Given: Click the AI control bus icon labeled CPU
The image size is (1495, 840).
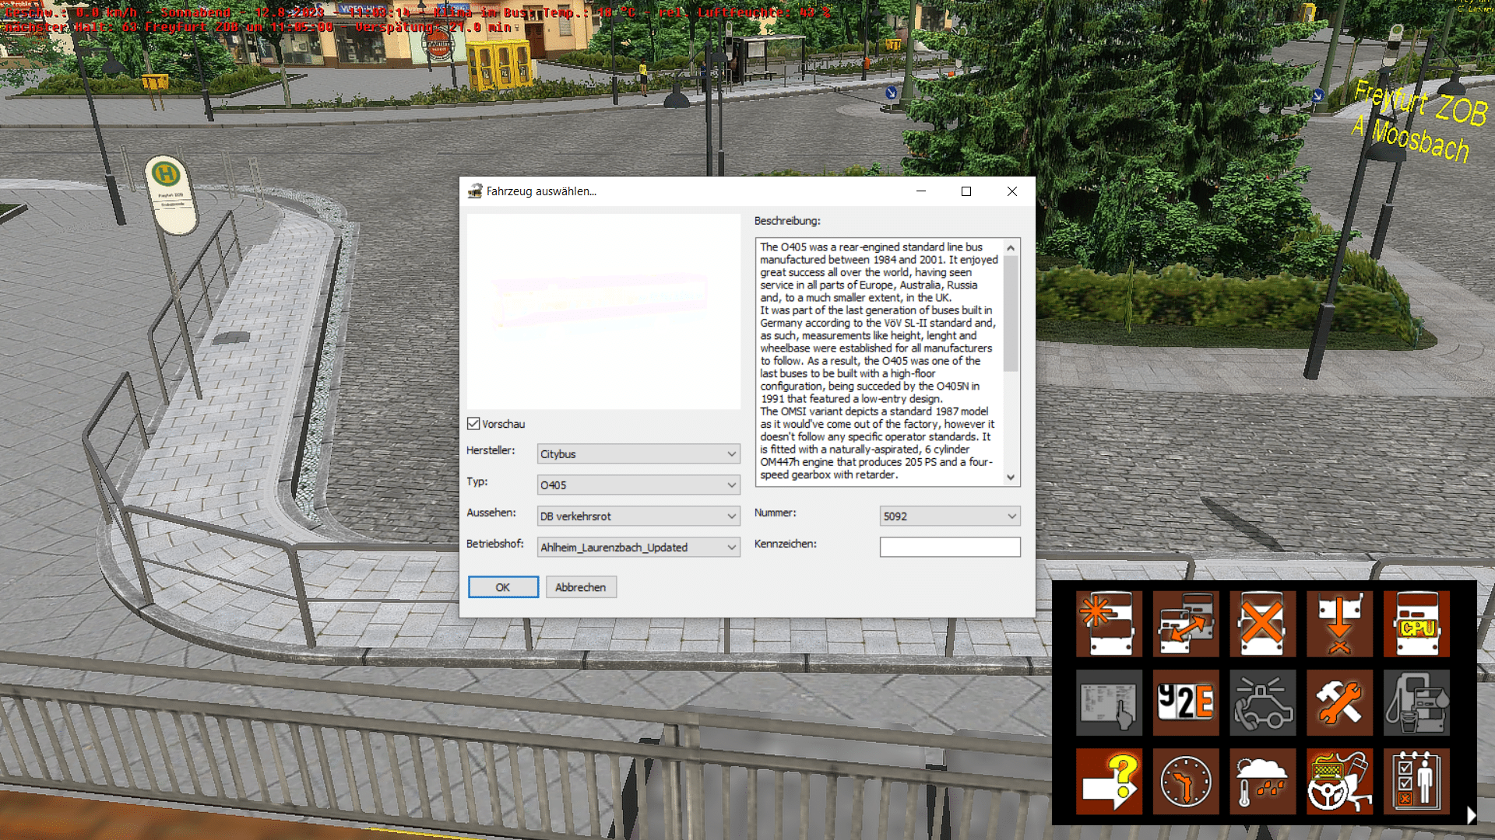Looking at the screenshot, I should 1416,623.
